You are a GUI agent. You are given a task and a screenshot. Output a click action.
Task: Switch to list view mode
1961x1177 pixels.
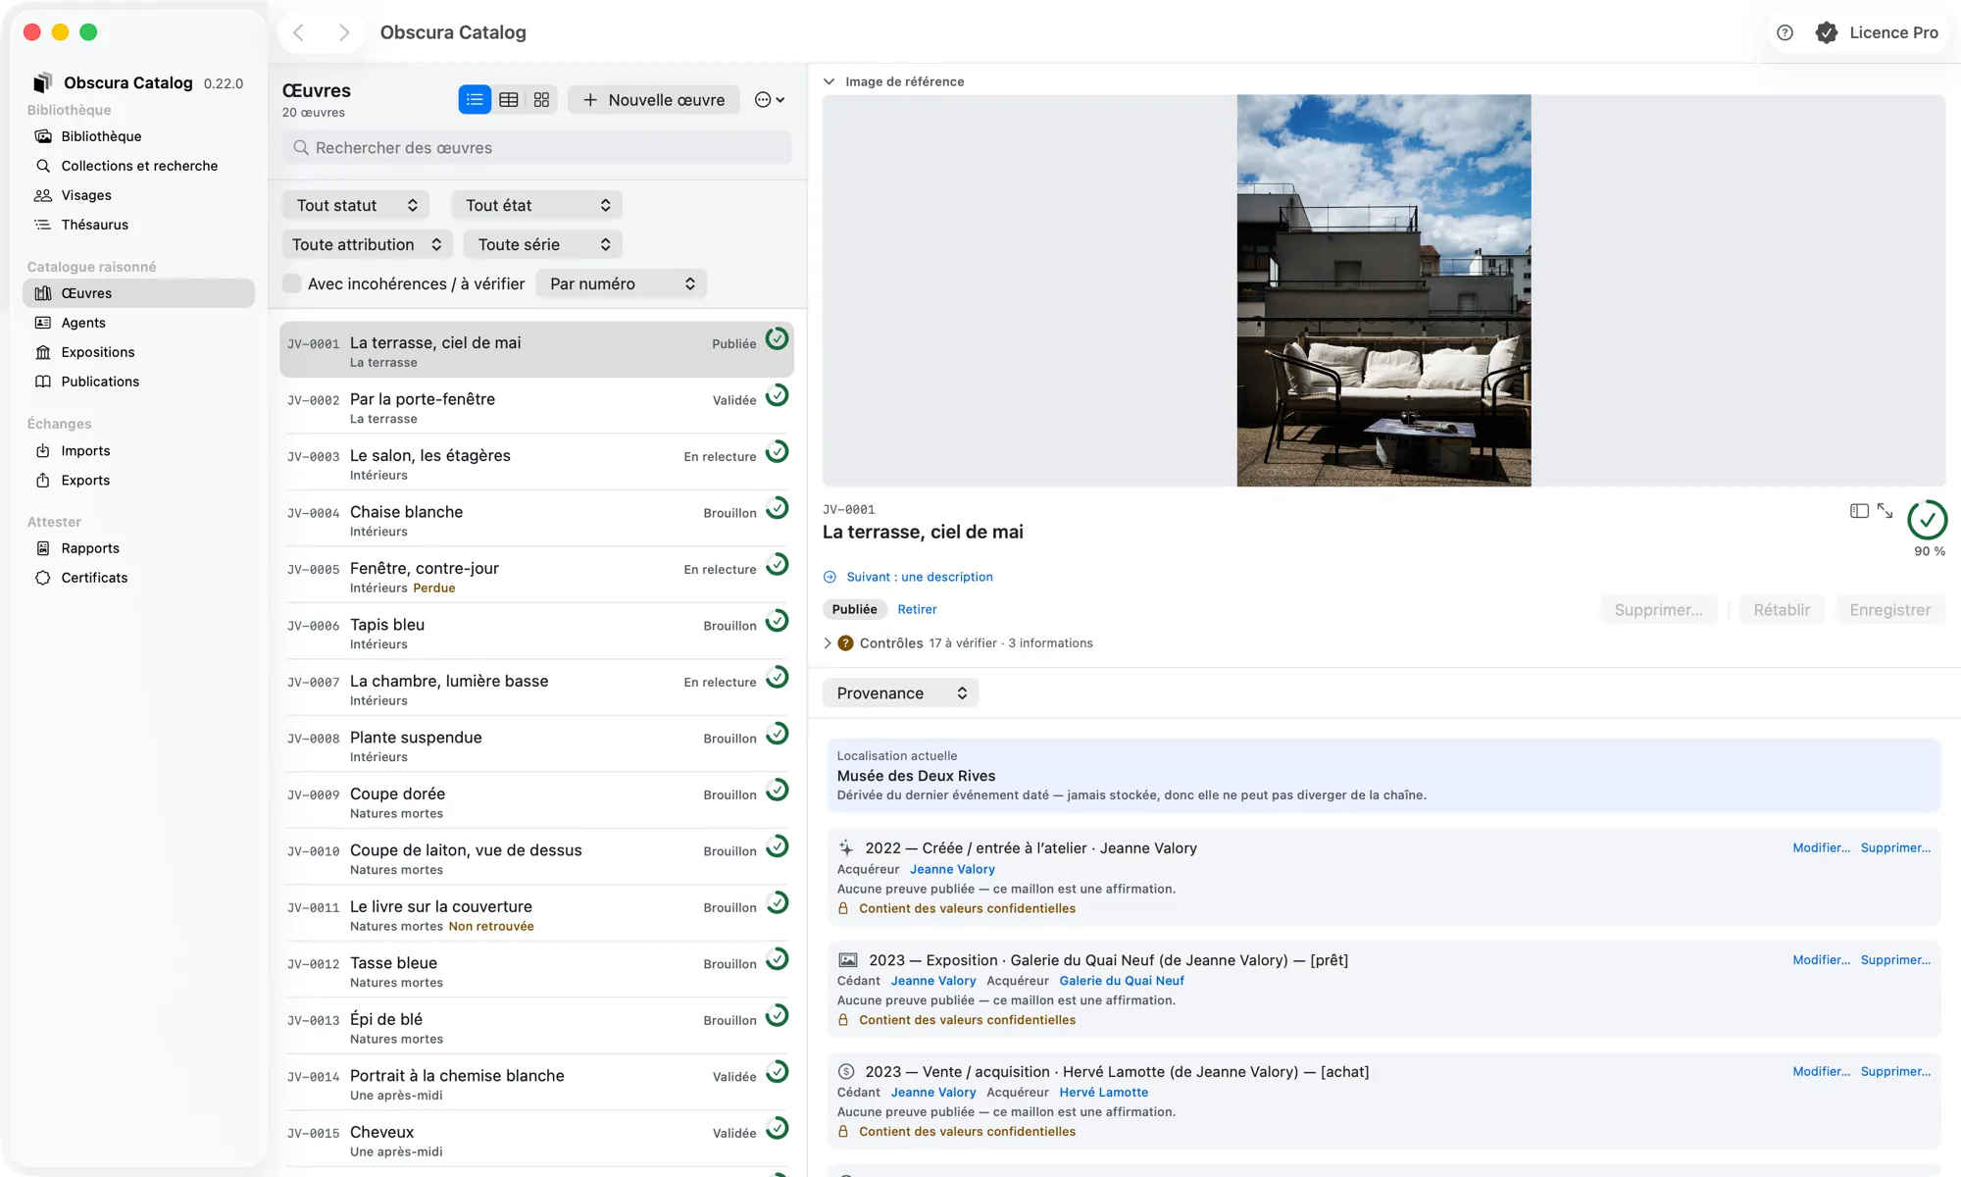(475, 100)
